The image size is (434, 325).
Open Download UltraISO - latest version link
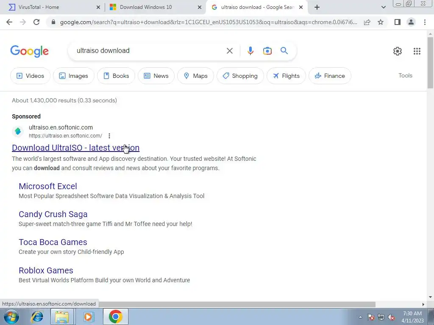[75, 148]
